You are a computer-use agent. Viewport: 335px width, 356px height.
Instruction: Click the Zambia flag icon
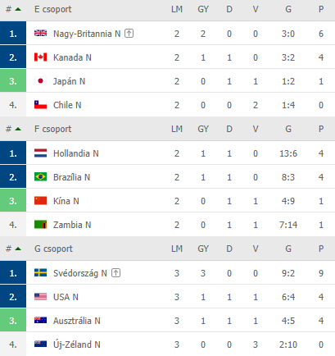click(x=40, y=225)
